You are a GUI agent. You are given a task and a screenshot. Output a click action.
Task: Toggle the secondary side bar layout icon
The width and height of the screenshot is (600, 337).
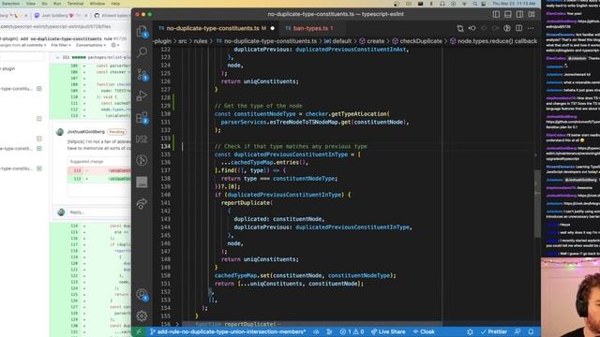click(x=519, y=14)
